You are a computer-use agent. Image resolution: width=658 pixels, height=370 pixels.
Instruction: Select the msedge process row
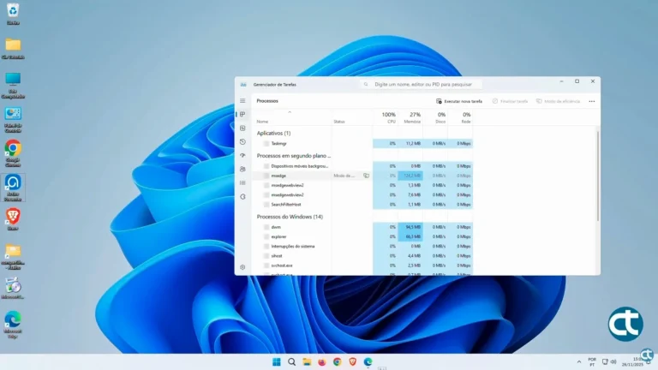coord(364,176)
